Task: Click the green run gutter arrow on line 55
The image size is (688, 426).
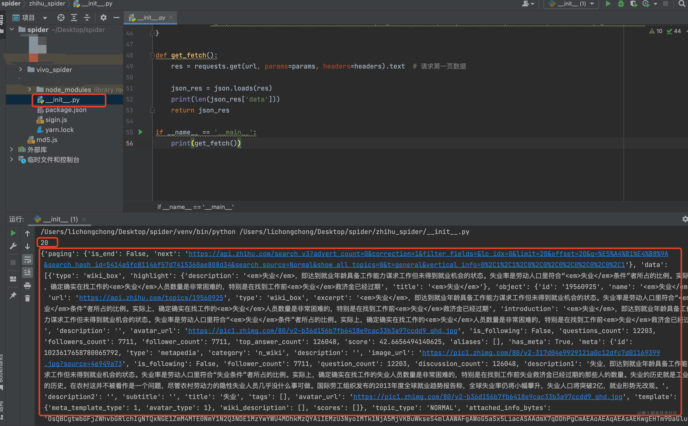Action: point(140,132)
